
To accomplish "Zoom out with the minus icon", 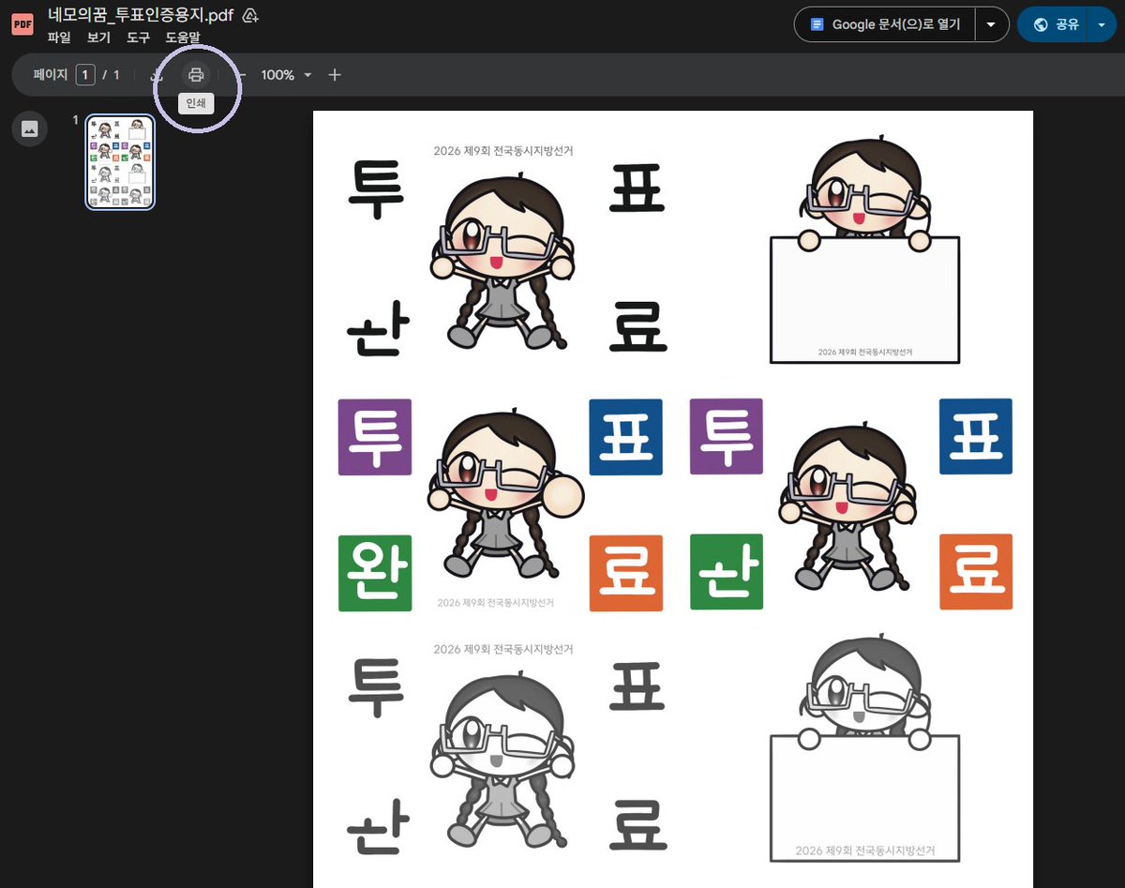I will point(240,75).
